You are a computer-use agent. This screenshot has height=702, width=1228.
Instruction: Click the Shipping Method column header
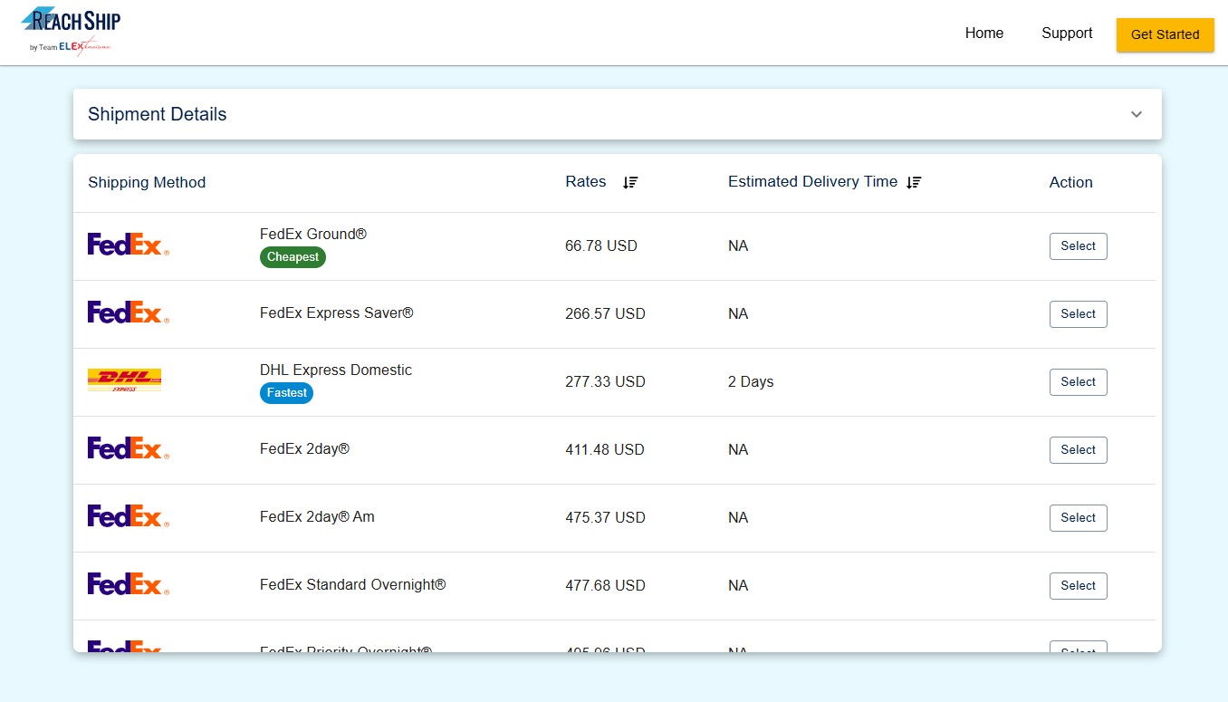click(x=147, y=182)
